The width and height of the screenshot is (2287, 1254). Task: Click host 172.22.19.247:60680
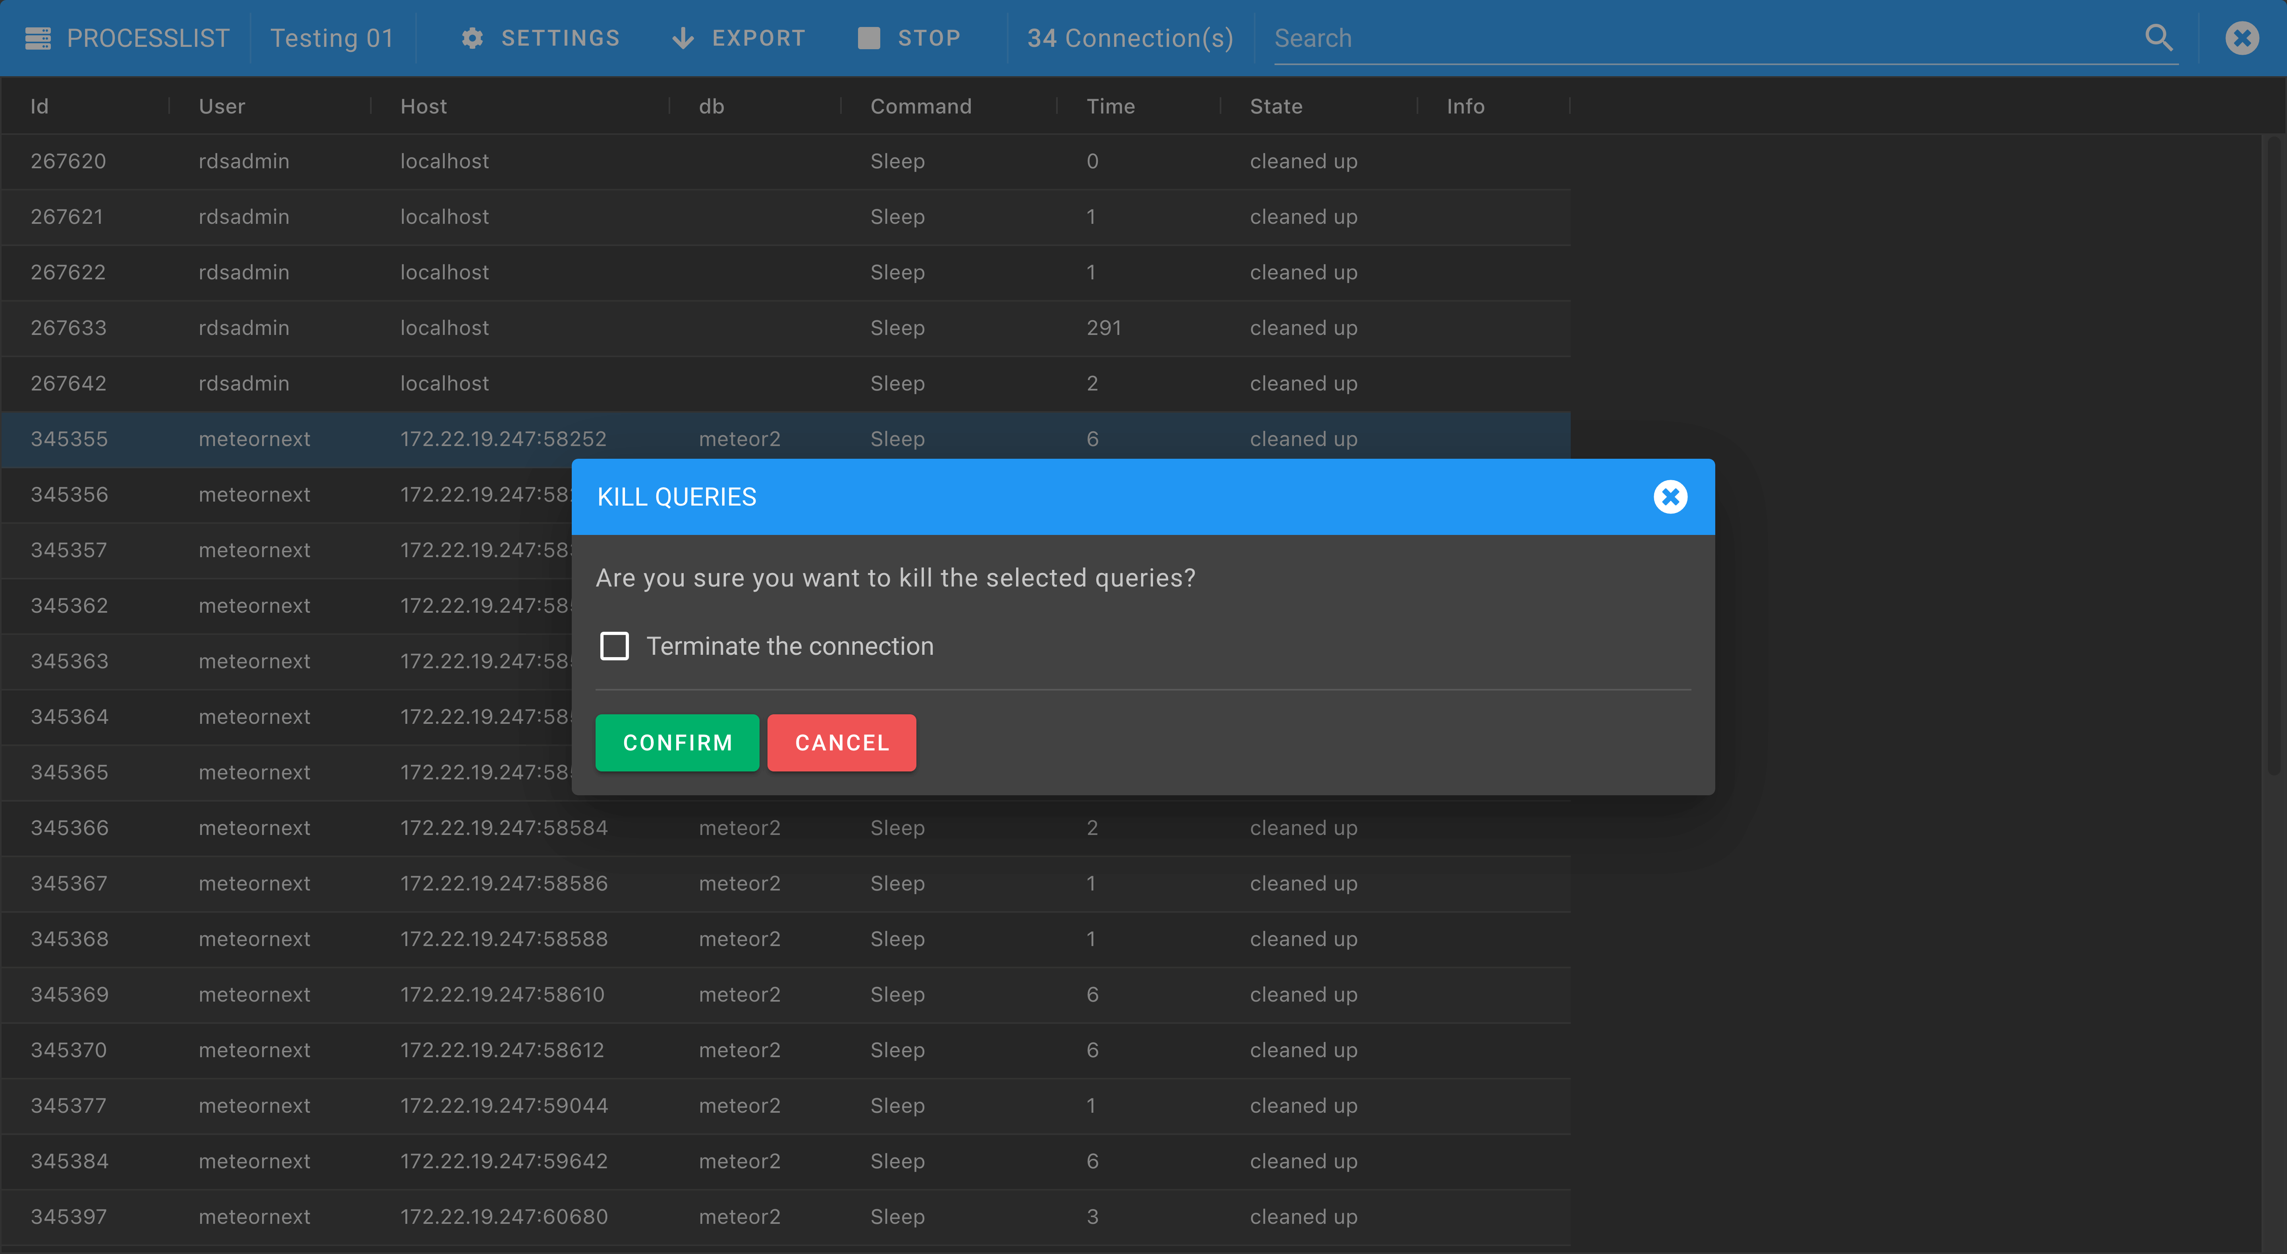504,1217
